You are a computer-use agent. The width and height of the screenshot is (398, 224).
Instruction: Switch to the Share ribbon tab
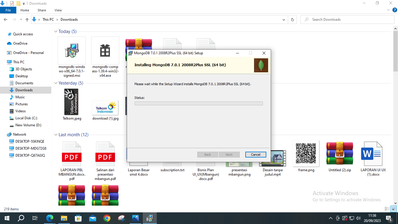pyautogui.click(x=42, y=10)
